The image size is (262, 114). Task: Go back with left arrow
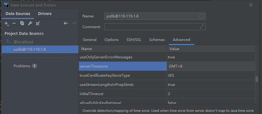pos(66,23)
